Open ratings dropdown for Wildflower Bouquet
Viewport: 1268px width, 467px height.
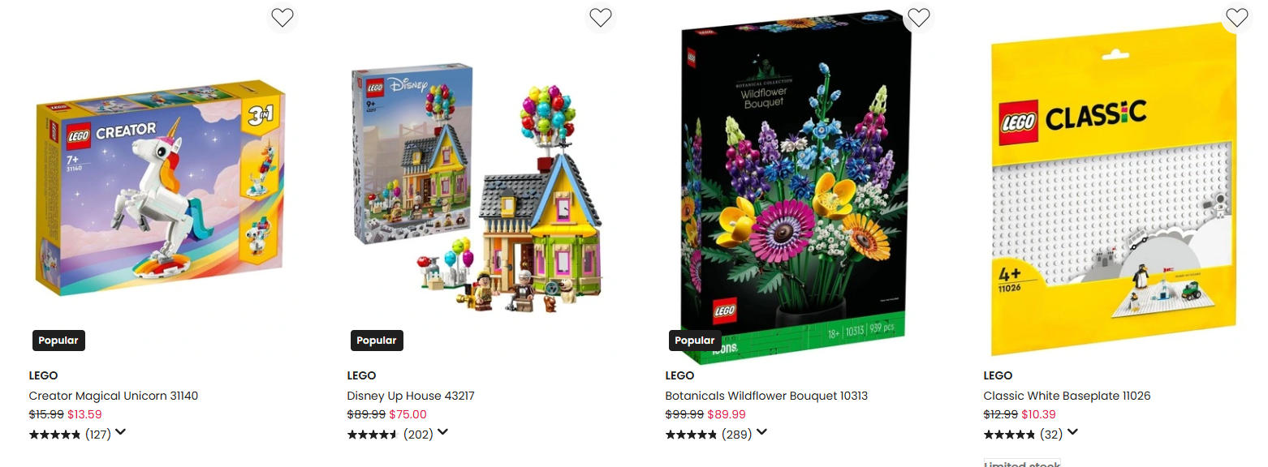pyautogui.click(x=761, y=432)
